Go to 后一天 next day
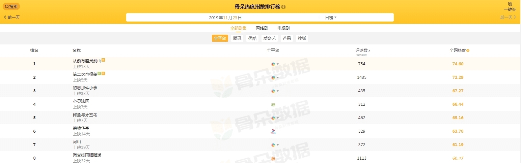Viewport: 521px width, 163px height. click(x=508, y=17)
